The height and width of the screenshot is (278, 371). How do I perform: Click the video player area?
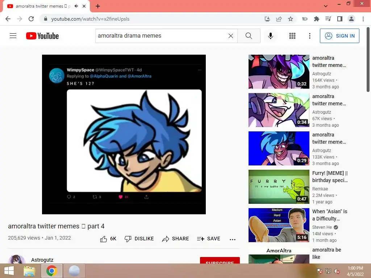[x=124, y=135]
